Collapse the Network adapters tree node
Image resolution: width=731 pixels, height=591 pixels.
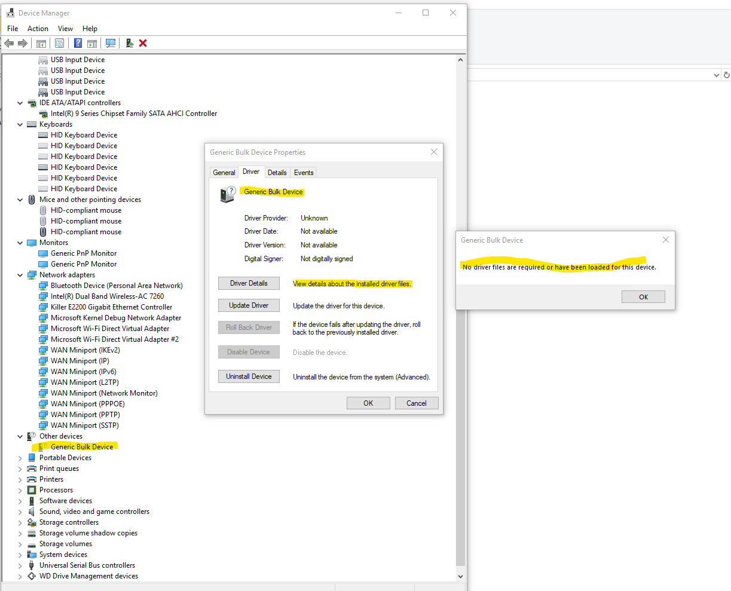pos(20,275)
